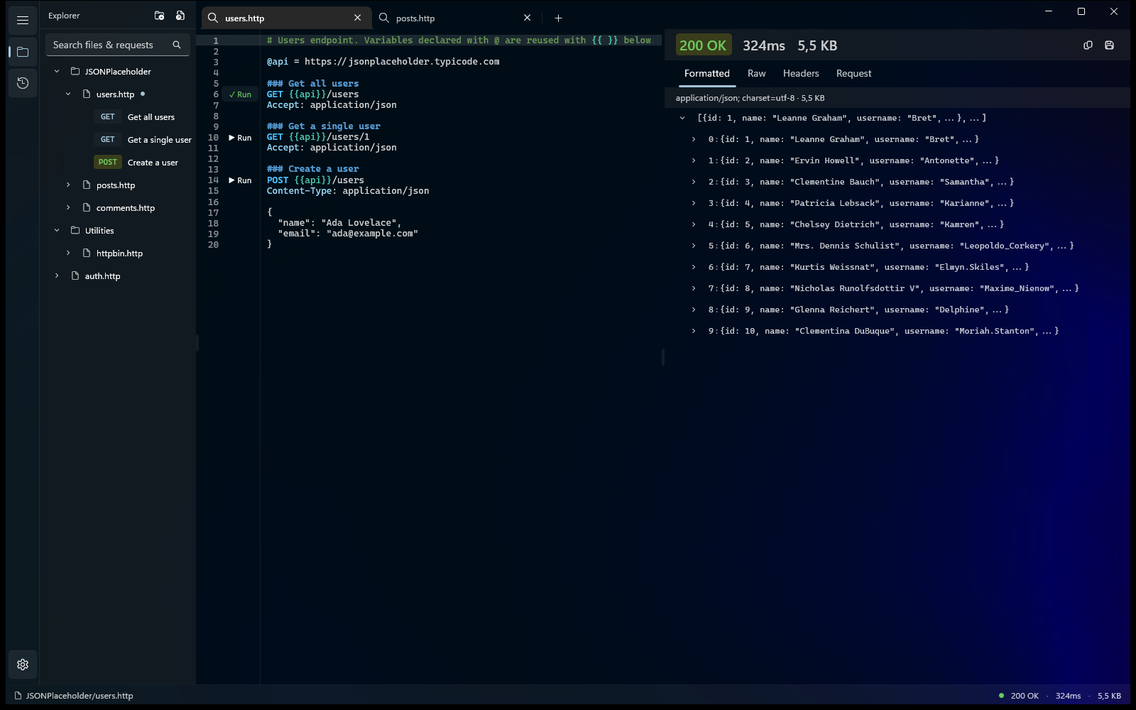Screen dimensions: 1136x710
Task: Click the green status dot in status bar
Action: point(1001,696)
